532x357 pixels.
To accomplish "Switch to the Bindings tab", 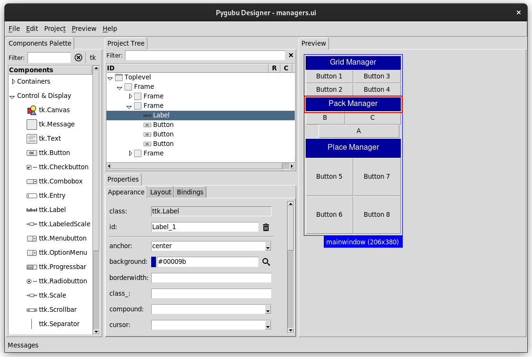I will click(x=190, y=192).
